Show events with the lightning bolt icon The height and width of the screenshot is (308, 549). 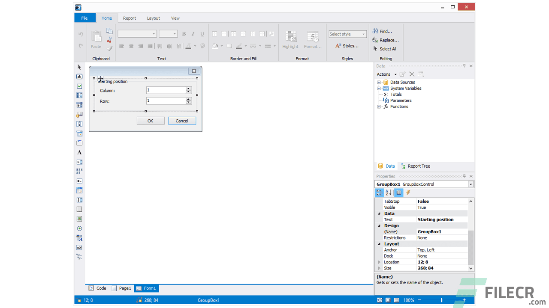point(408,192)
